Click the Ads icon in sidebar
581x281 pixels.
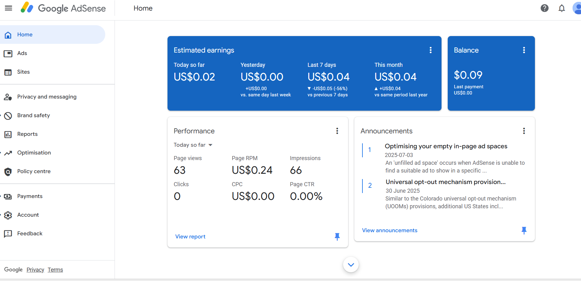(8, 53)
